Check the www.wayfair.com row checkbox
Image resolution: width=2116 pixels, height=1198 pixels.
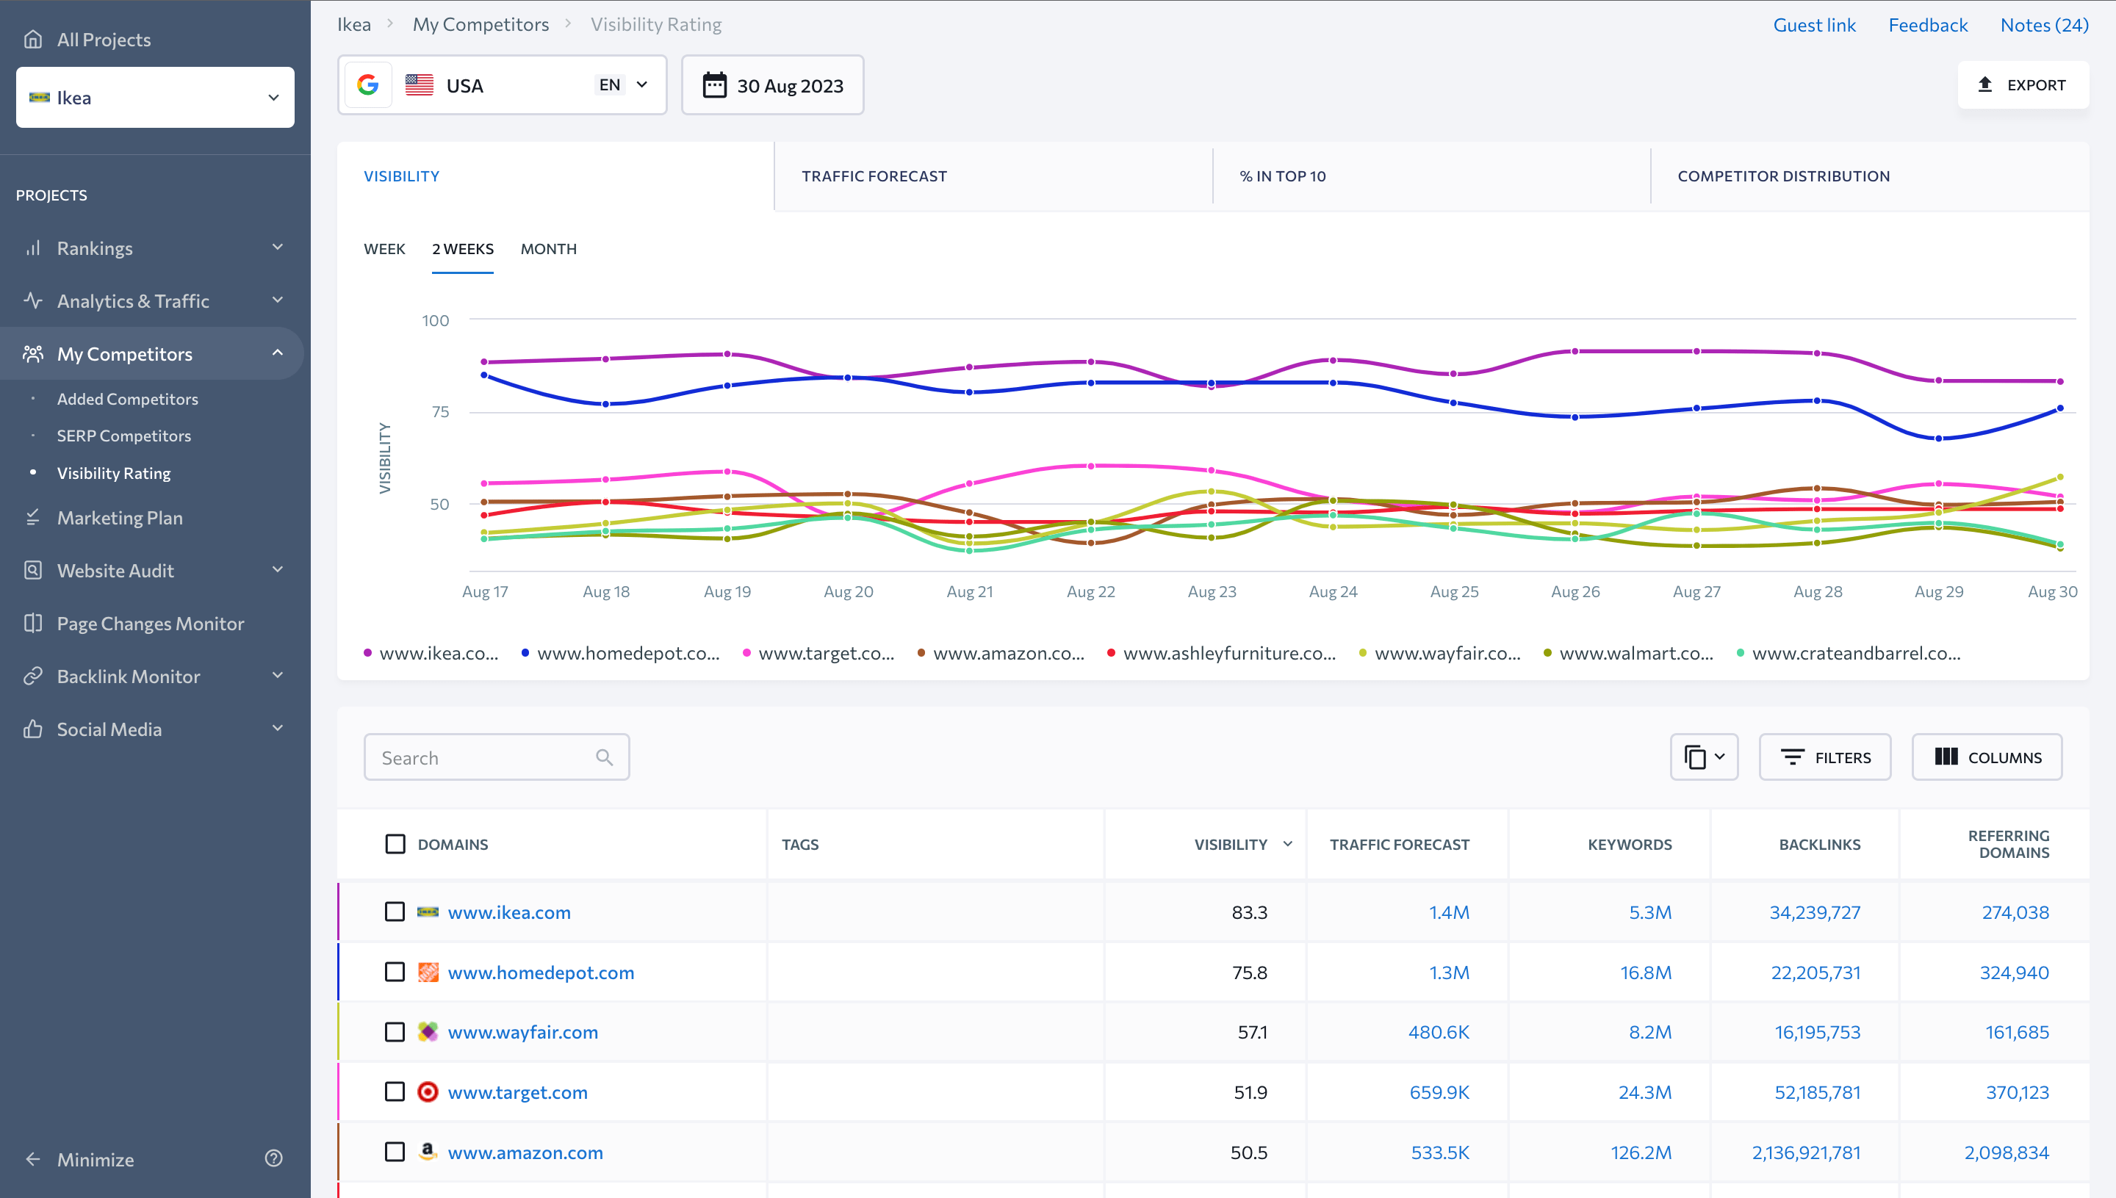click(x=395, y=1032)
